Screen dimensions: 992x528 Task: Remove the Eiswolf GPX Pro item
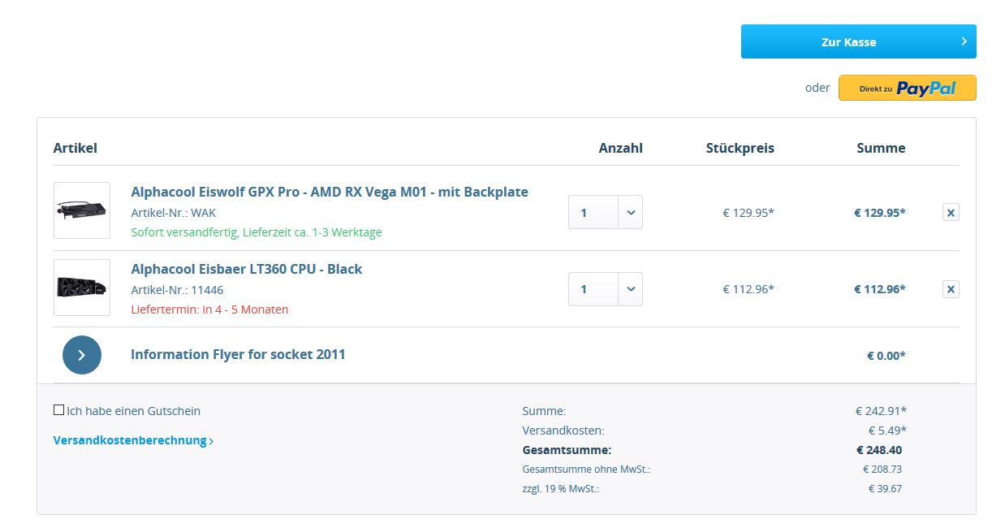(x=951, y=213)
